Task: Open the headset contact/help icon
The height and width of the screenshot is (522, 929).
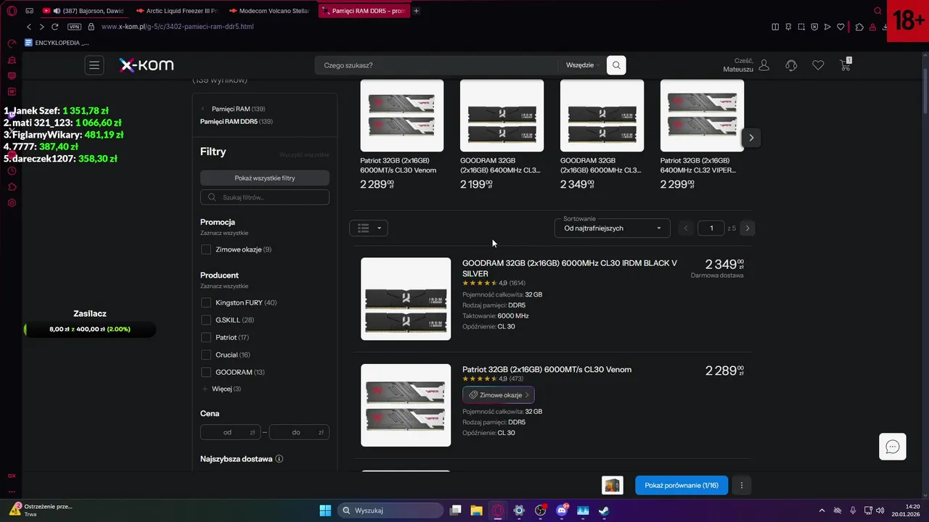Action: tap(791, 65)
